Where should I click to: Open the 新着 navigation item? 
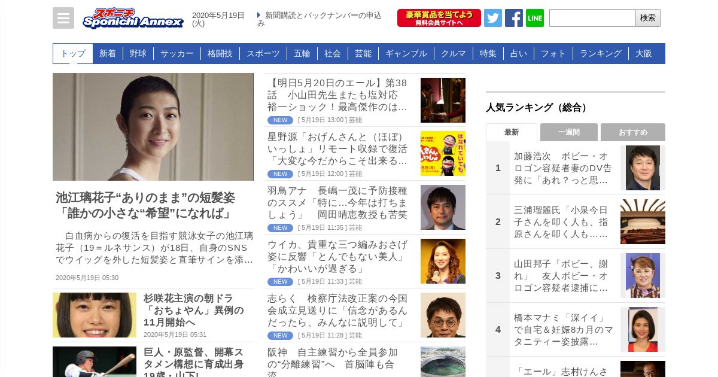click(x=108, y=53)
